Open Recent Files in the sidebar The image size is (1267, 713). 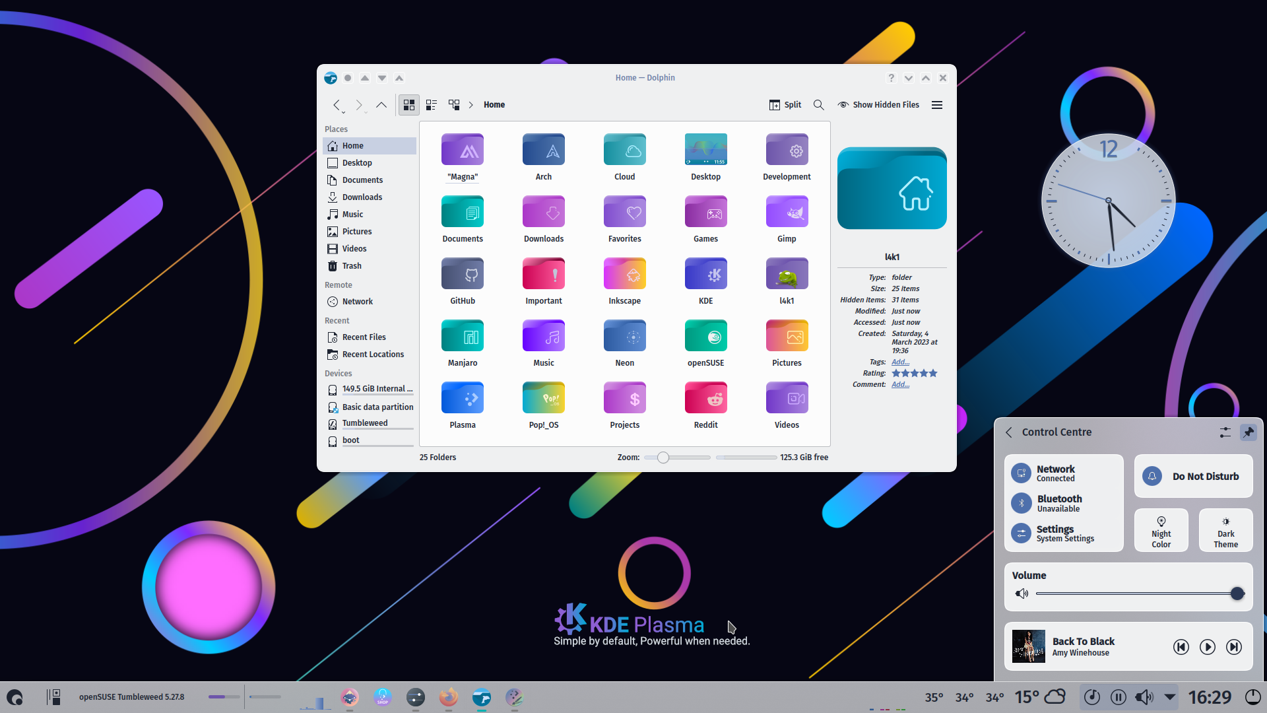click(x=370, y=337)
